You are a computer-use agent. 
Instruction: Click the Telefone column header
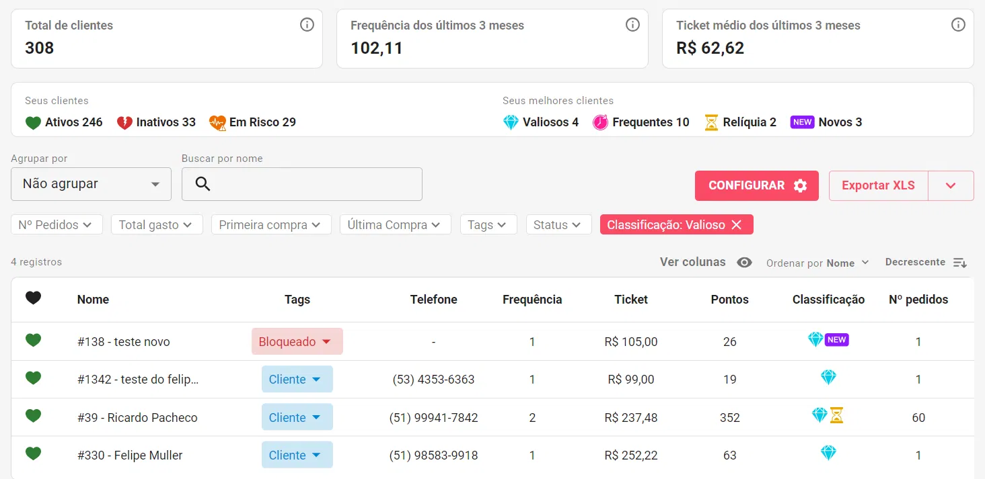tap(434, 300)
